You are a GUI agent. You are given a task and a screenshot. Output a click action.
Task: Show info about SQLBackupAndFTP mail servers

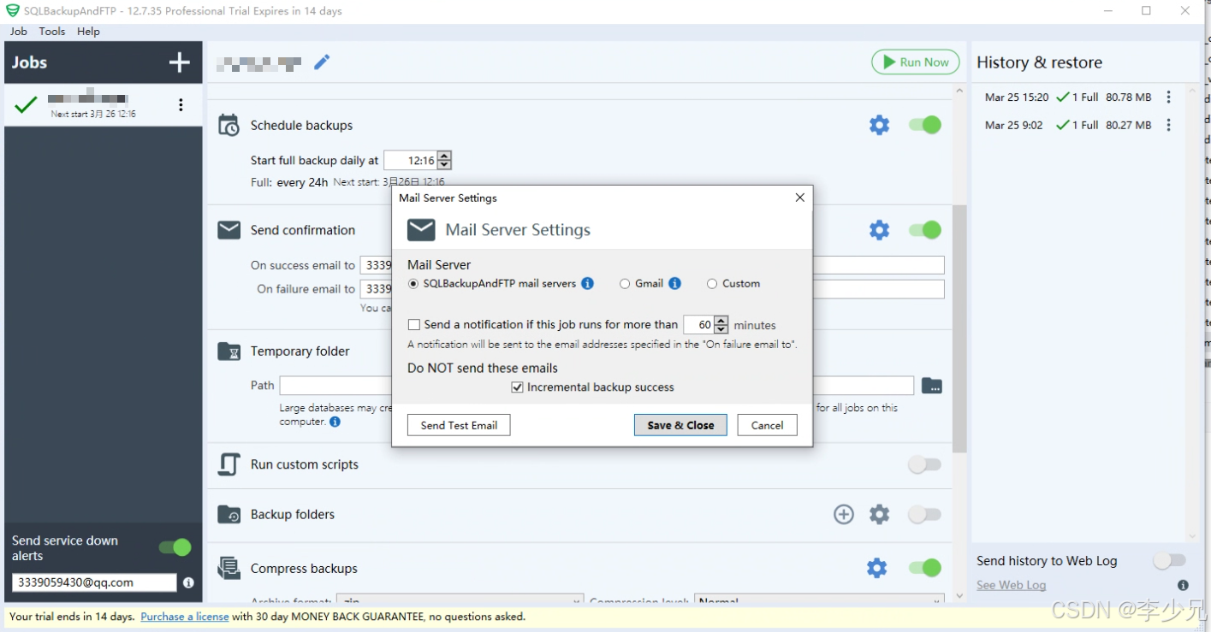[587, 284]
